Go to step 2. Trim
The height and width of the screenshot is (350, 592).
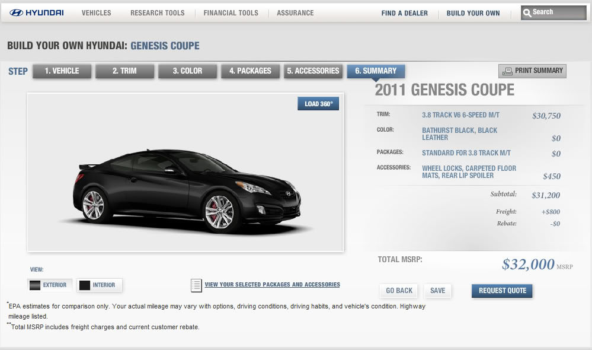[x=124, y=71]
